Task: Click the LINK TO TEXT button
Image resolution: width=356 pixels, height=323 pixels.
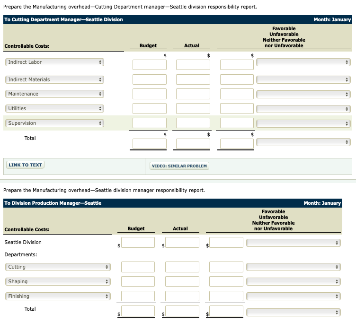Action: pos(25,165)
